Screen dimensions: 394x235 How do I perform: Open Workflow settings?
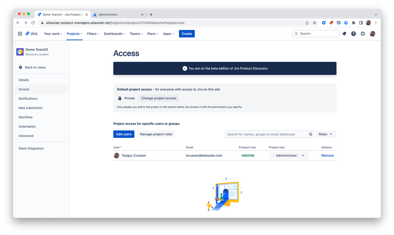click(x=41, y=117)
